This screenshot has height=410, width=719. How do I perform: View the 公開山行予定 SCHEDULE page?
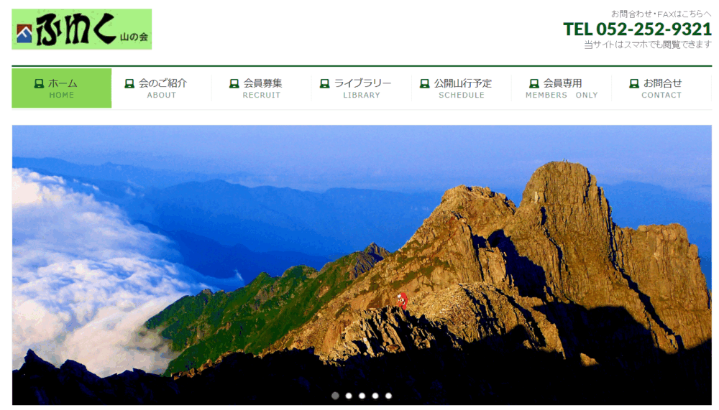coord(462,88)
